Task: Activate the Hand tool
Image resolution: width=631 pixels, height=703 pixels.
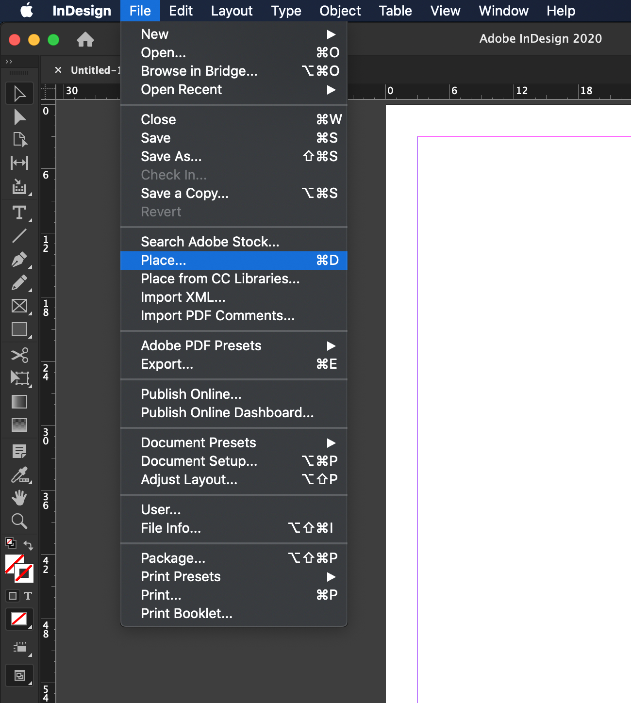Action: [x=19, y=498]
